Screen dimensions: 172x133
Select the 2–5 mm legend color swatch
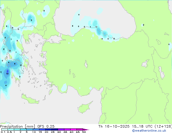pos(23,129)
